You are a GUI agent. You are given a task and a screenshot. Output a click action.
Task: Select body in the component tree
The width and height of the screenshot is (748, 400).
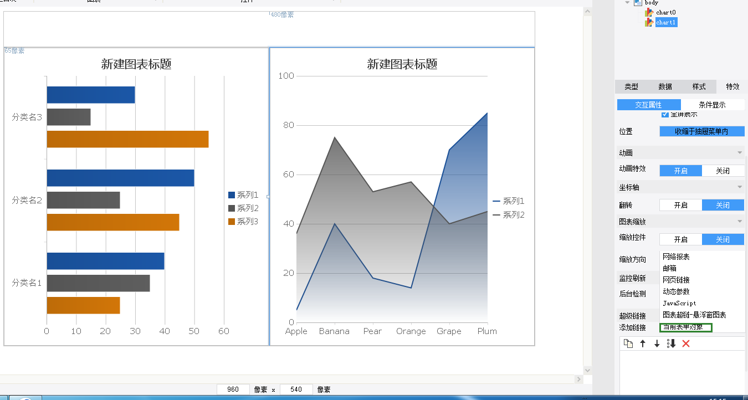(x=651, y=3)
